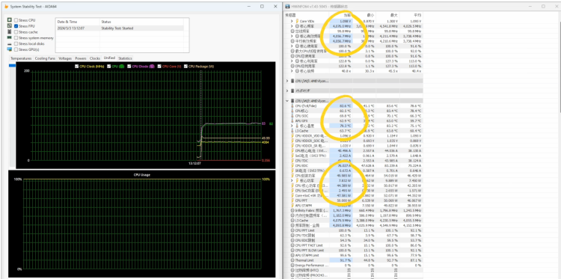Click the lightning bolt icon next to Core VIDs

click(x=297, y=21)
